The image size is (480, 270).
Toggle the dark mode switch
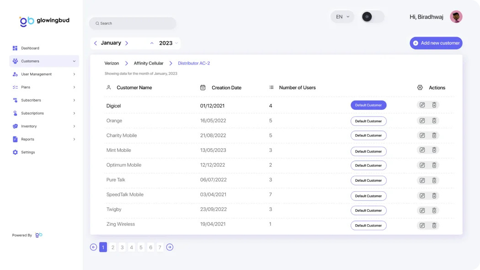click(x=372, y=17)
